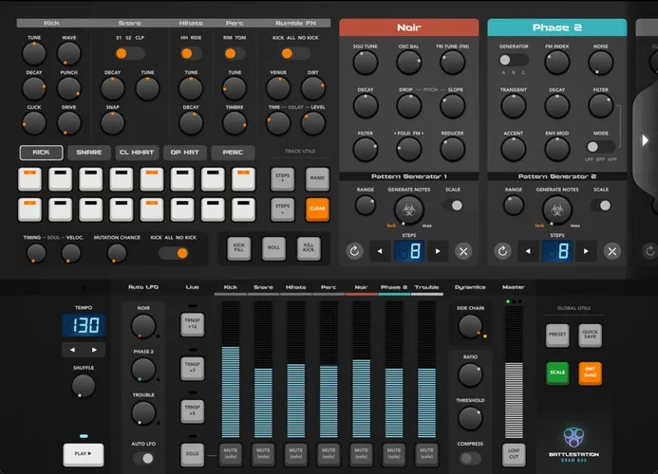658x474 pixels.
Task: Click the first step pad in top row
Action: pyautogui.click(x=29, y=178)
